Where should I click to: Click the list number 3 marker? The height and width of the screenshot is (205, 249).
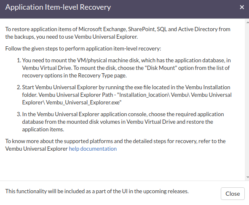click(x=19, y=114)
